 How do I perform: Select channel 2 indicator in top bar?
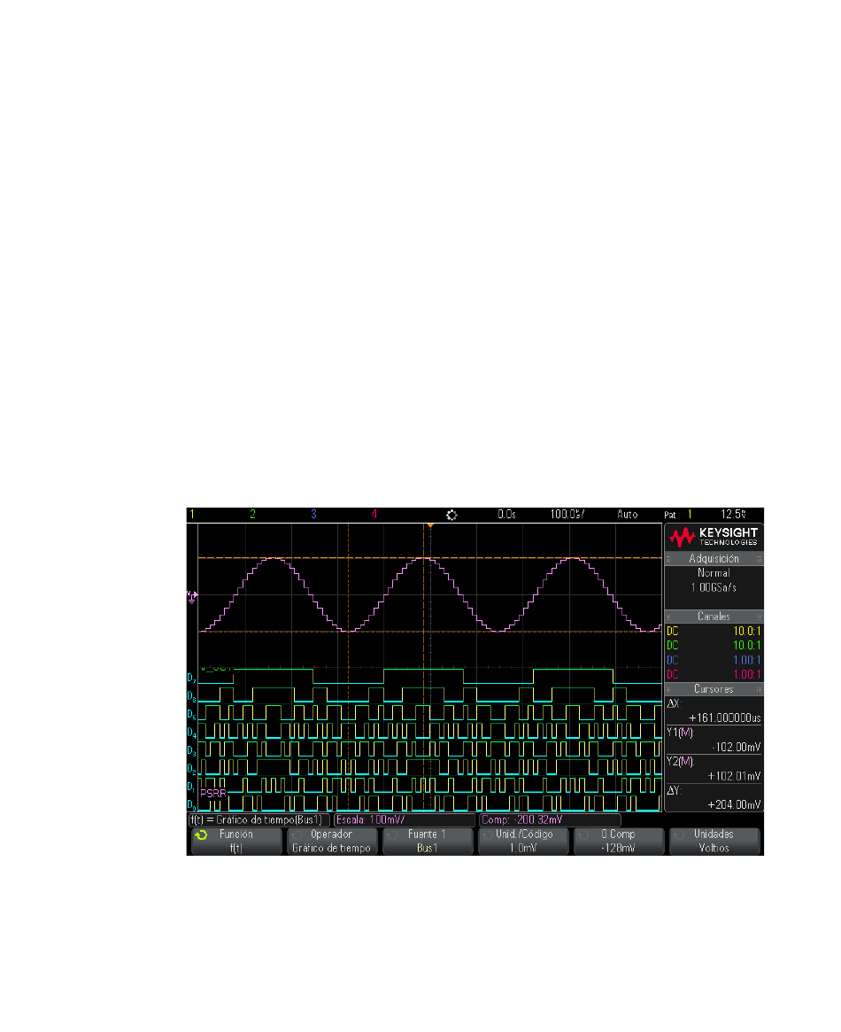[x=252, y=514]
